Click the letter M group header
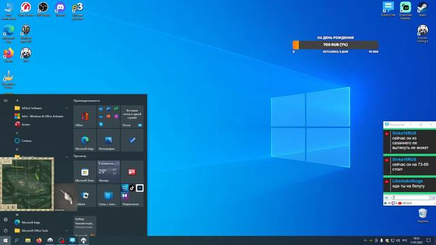The height and width of the screenshot is (245, 436). tap(17, 214)
